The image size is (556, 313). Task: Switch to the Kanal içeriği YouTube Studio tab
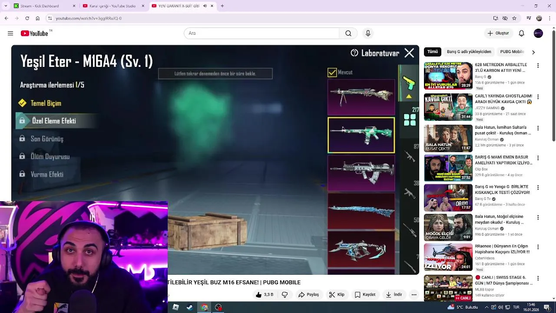[x=114, y=6]
